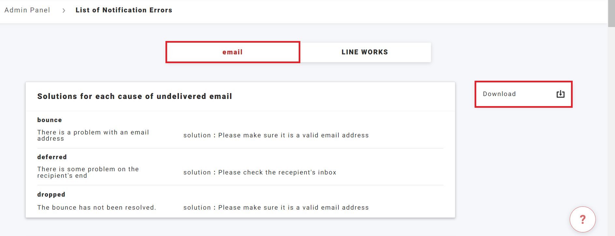The width and height of the screenshot is (615, 236).
Task: Switch to the LINE WORKS tab
Action: coord(365,52)
